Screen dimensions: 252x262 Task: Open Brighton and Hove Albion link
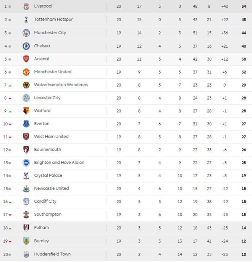point(59,163)
